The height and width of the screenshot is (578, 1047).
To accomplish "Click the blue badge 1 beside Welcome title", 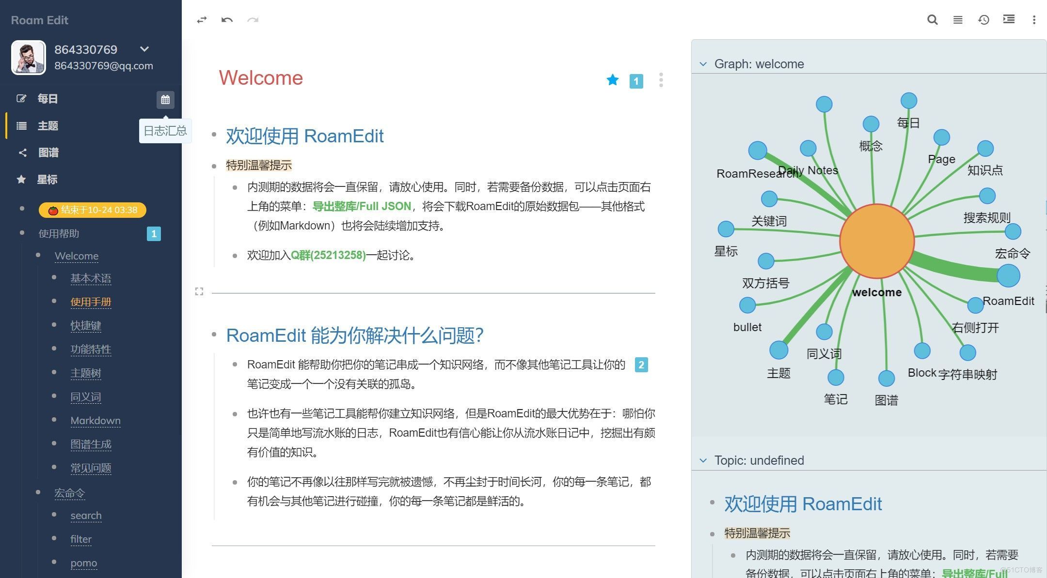I will click(x=636, y=81).
